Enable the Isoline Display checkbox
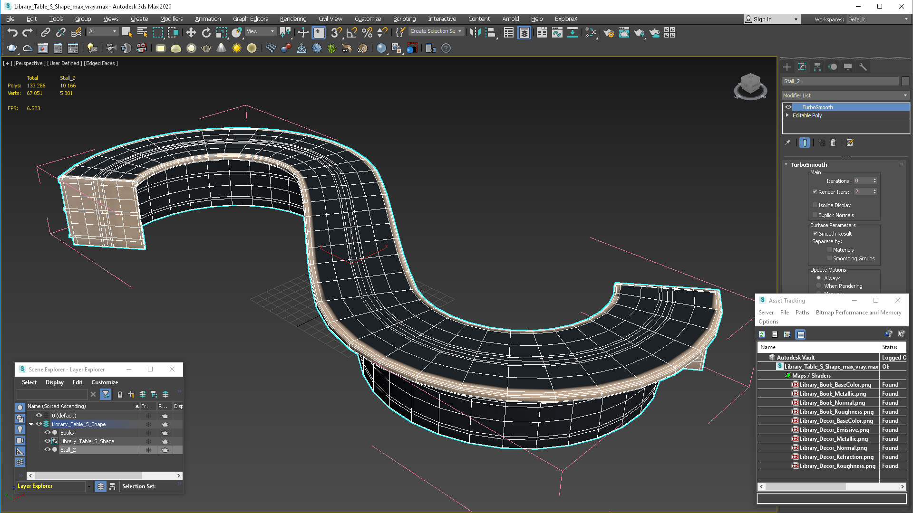This screenshot has height=513, width=913. (x=815, y=205)
